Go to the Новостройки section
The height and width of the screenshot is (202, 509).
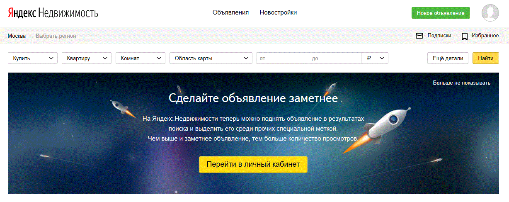[x=278, y=12]
